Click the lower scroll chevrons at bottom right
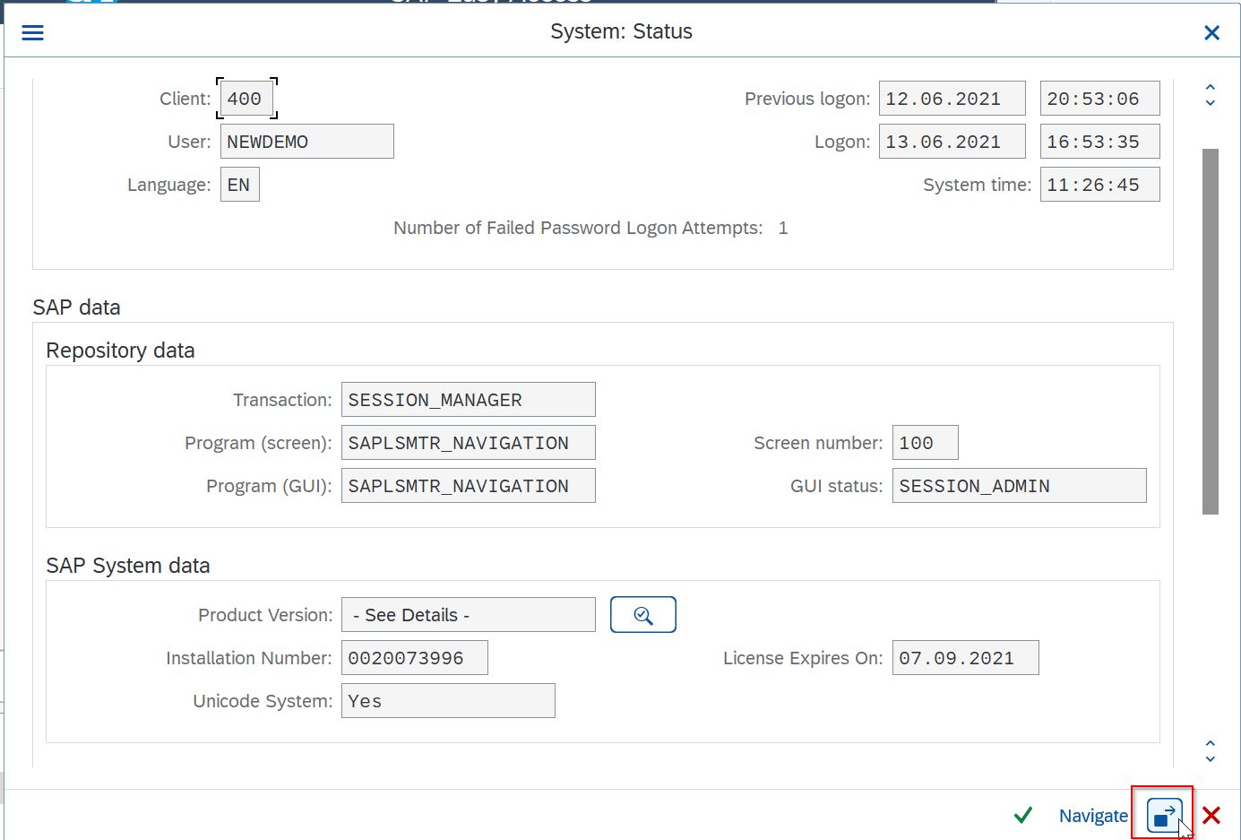Image resolution: width=1241 pixels, height=840 pixels. point(1210,751)
